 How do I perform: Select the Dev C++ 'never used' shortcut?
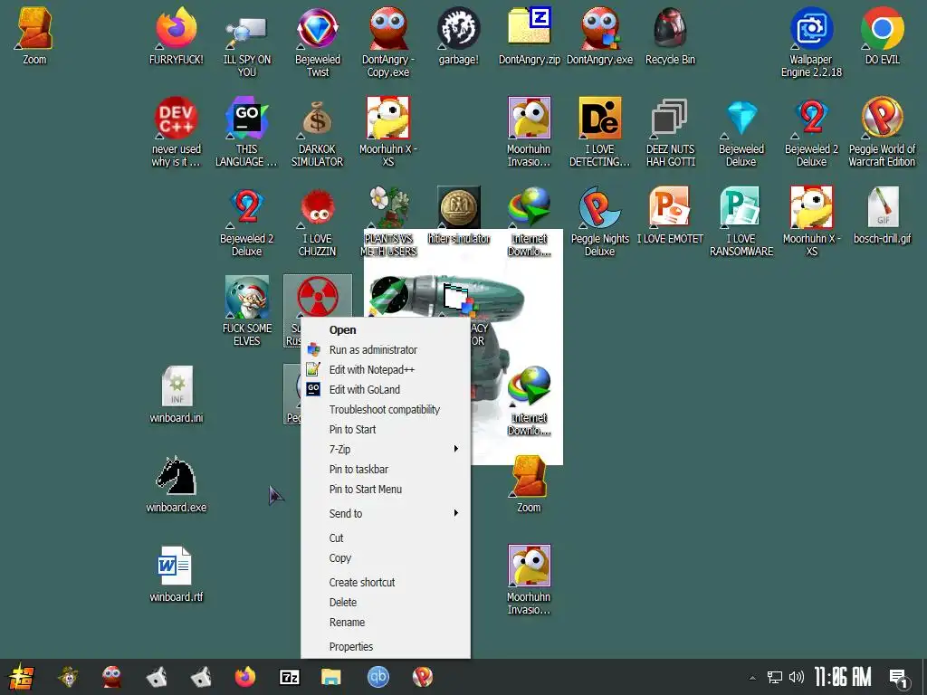(x=177, y=132)
